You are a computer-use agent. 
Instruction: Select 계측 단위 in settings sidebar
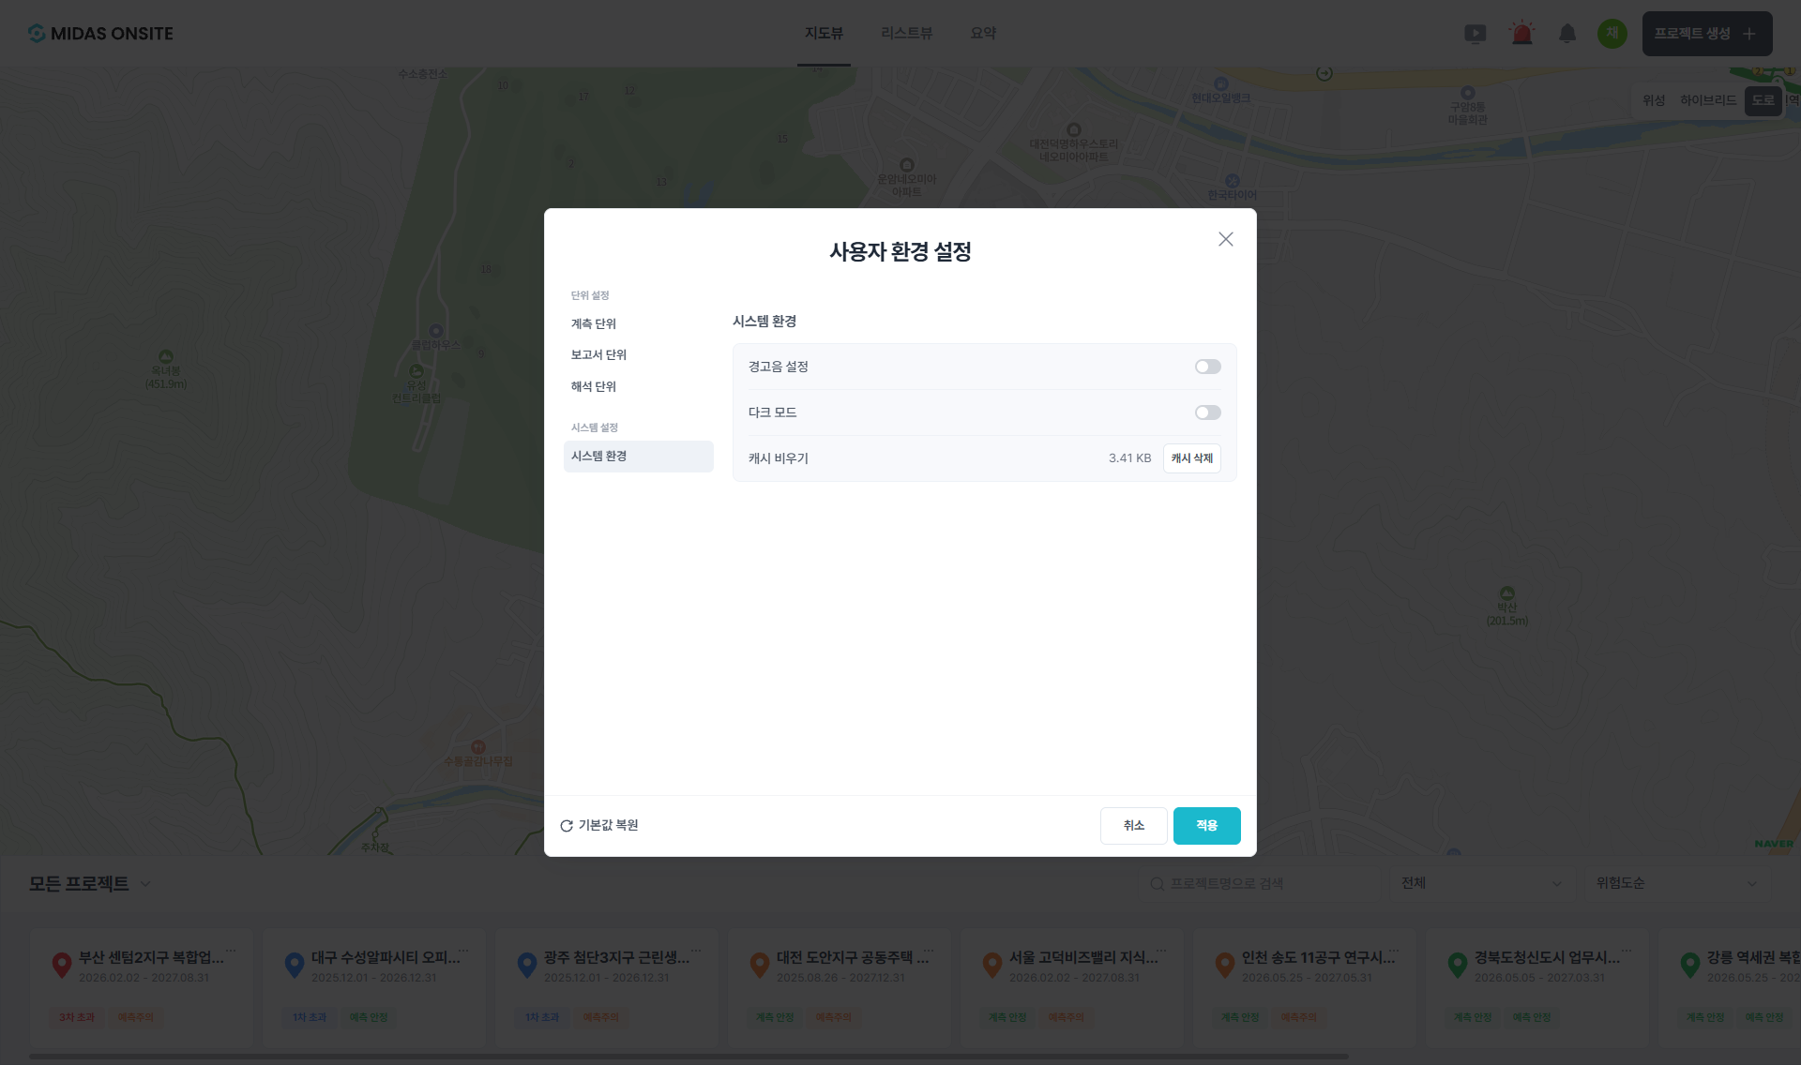(638, 323)
